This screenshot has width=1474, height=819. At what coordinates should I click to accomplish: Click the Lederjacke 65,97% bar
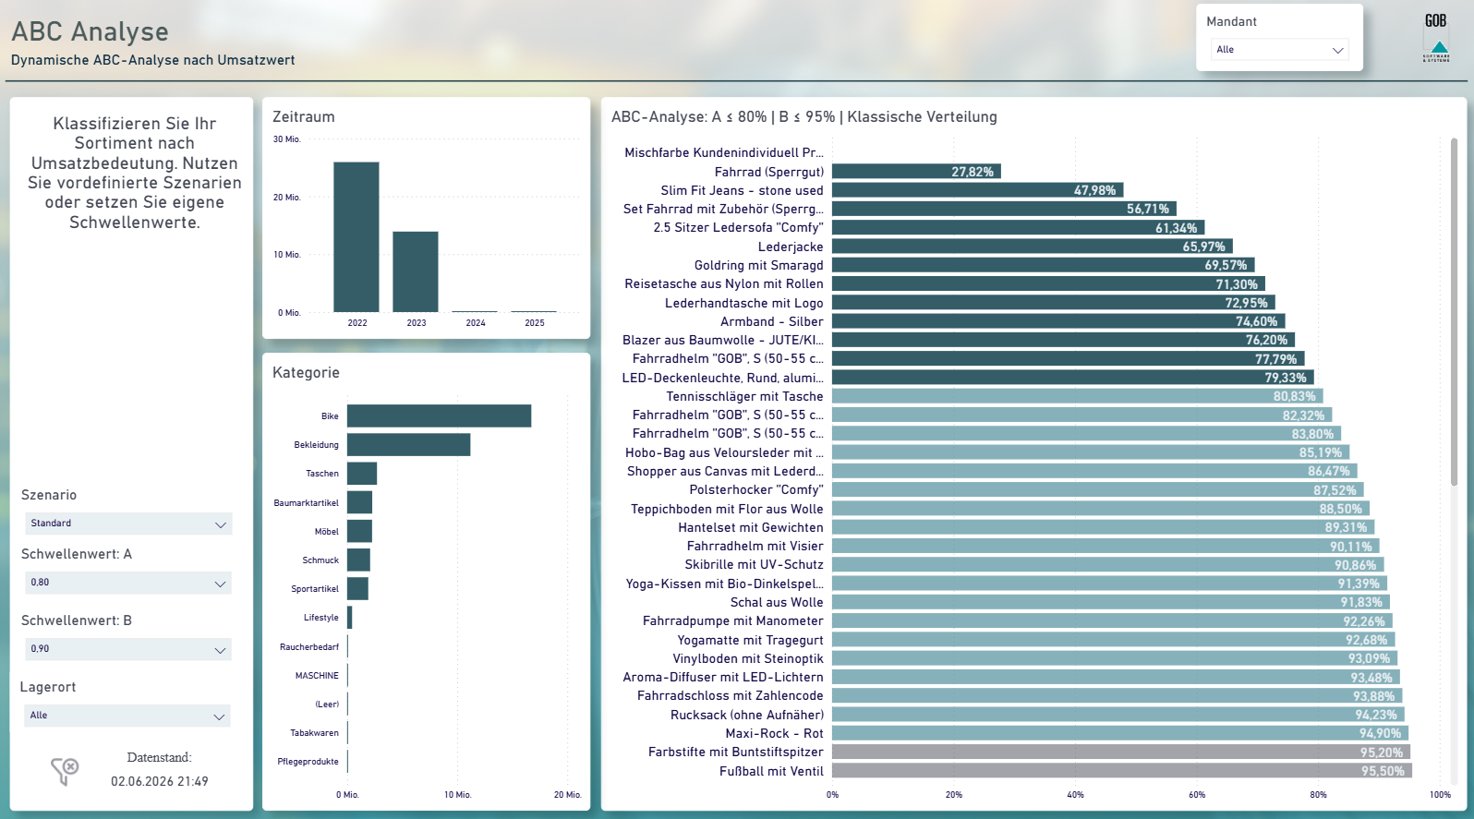tap(1033, 247)
